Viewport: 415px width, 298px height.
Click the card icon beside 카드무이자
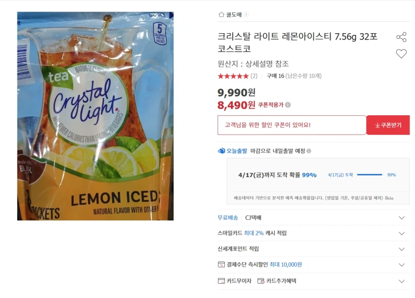click(x=220, y=281)
